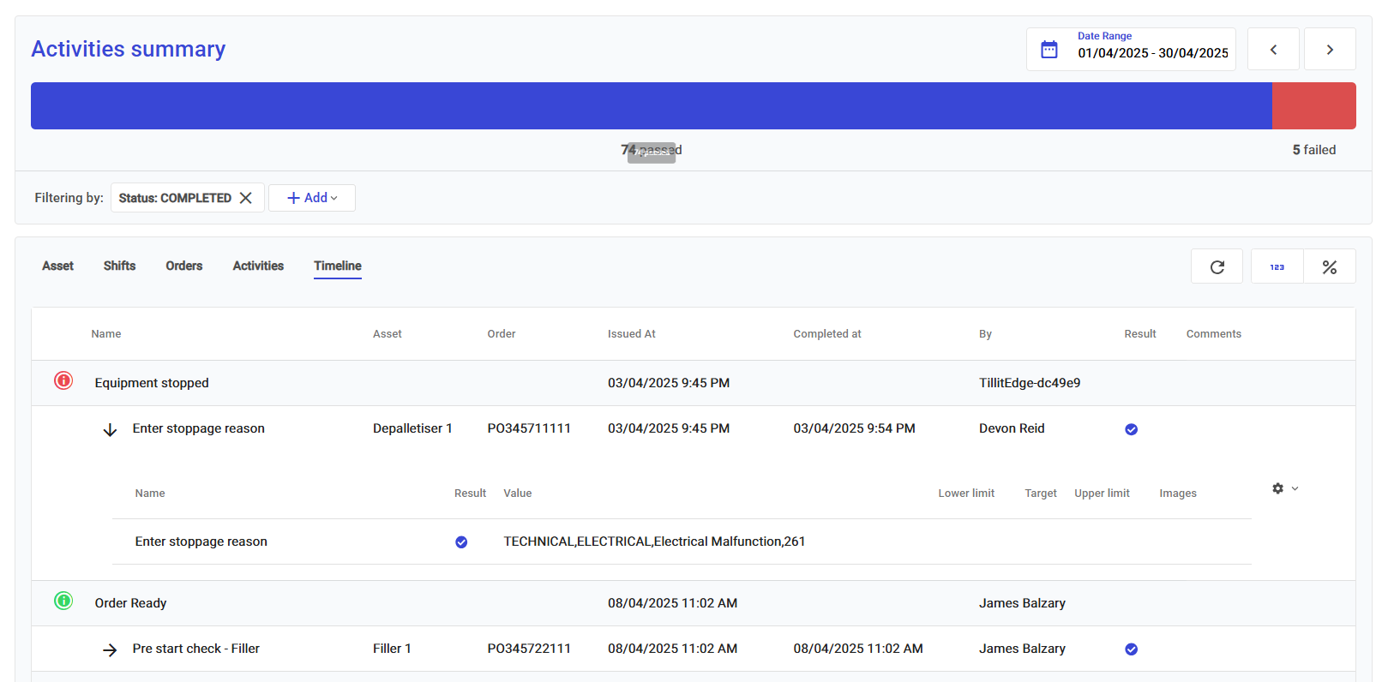The width and height of the screenshot is (1376, 682).
Task: Expand the Pre start check - Filler row
Action: point(110,650)
